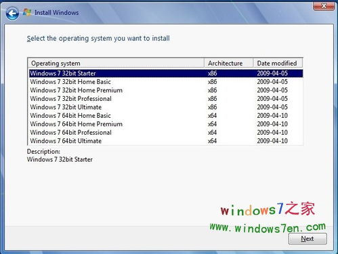The width and height of the screenshot is (338, 254).
Task: Sort by Operating system column header
Action: pos(116,63)
